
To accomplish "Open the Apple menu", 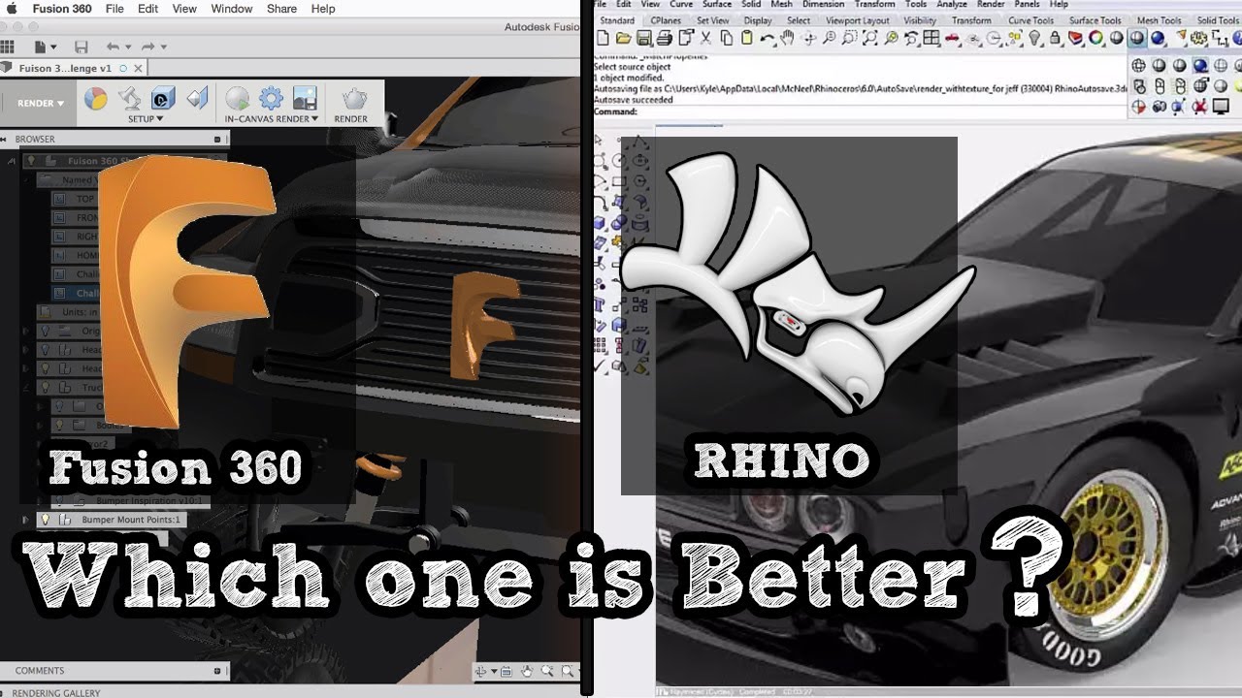I will coord(14,9).
